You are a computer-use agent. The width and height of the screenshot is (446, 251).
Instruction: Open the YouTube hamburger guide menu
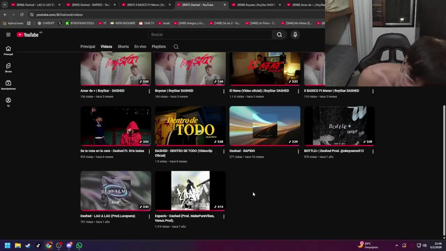(8, 35)
